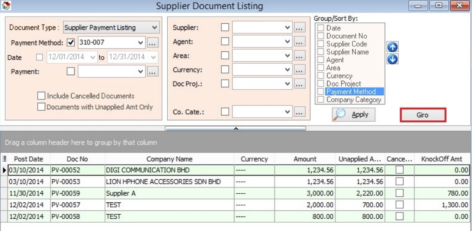Open Currency lookup ellipsis button

[x=299, y=70]
